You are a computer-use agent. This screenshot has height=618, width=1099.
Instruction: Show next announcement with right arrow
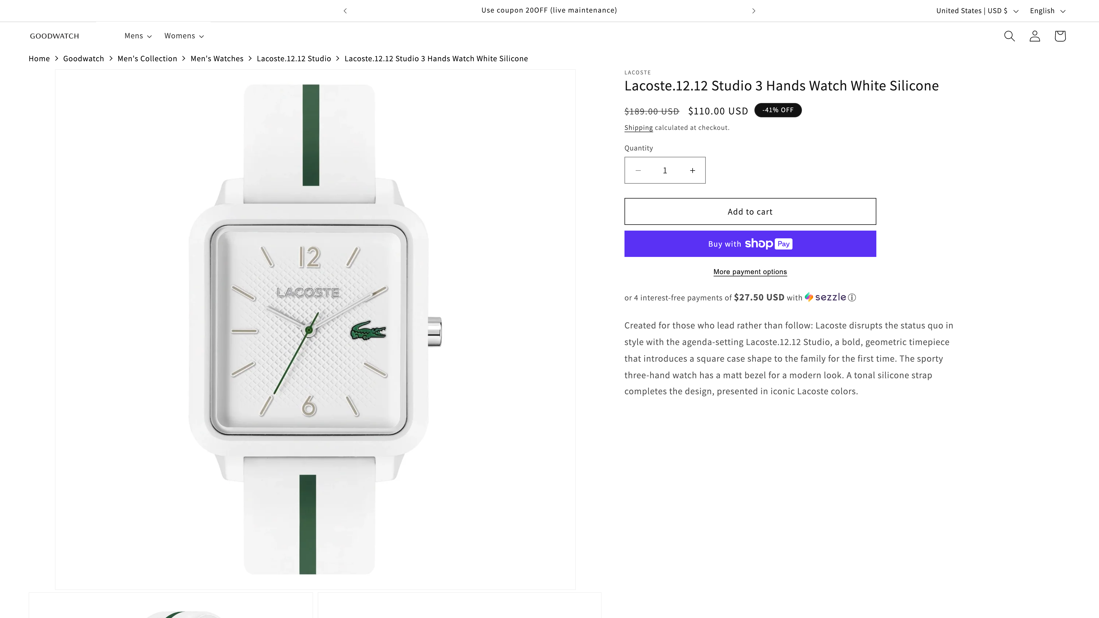click(x=754, y=11)
